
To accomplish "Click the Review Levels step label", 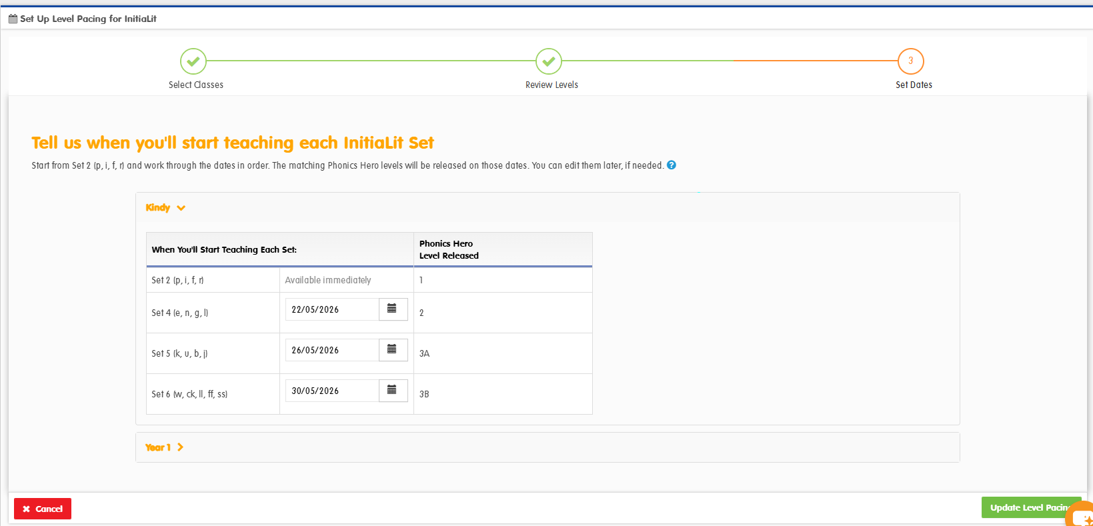I will [x=552, y=85].
